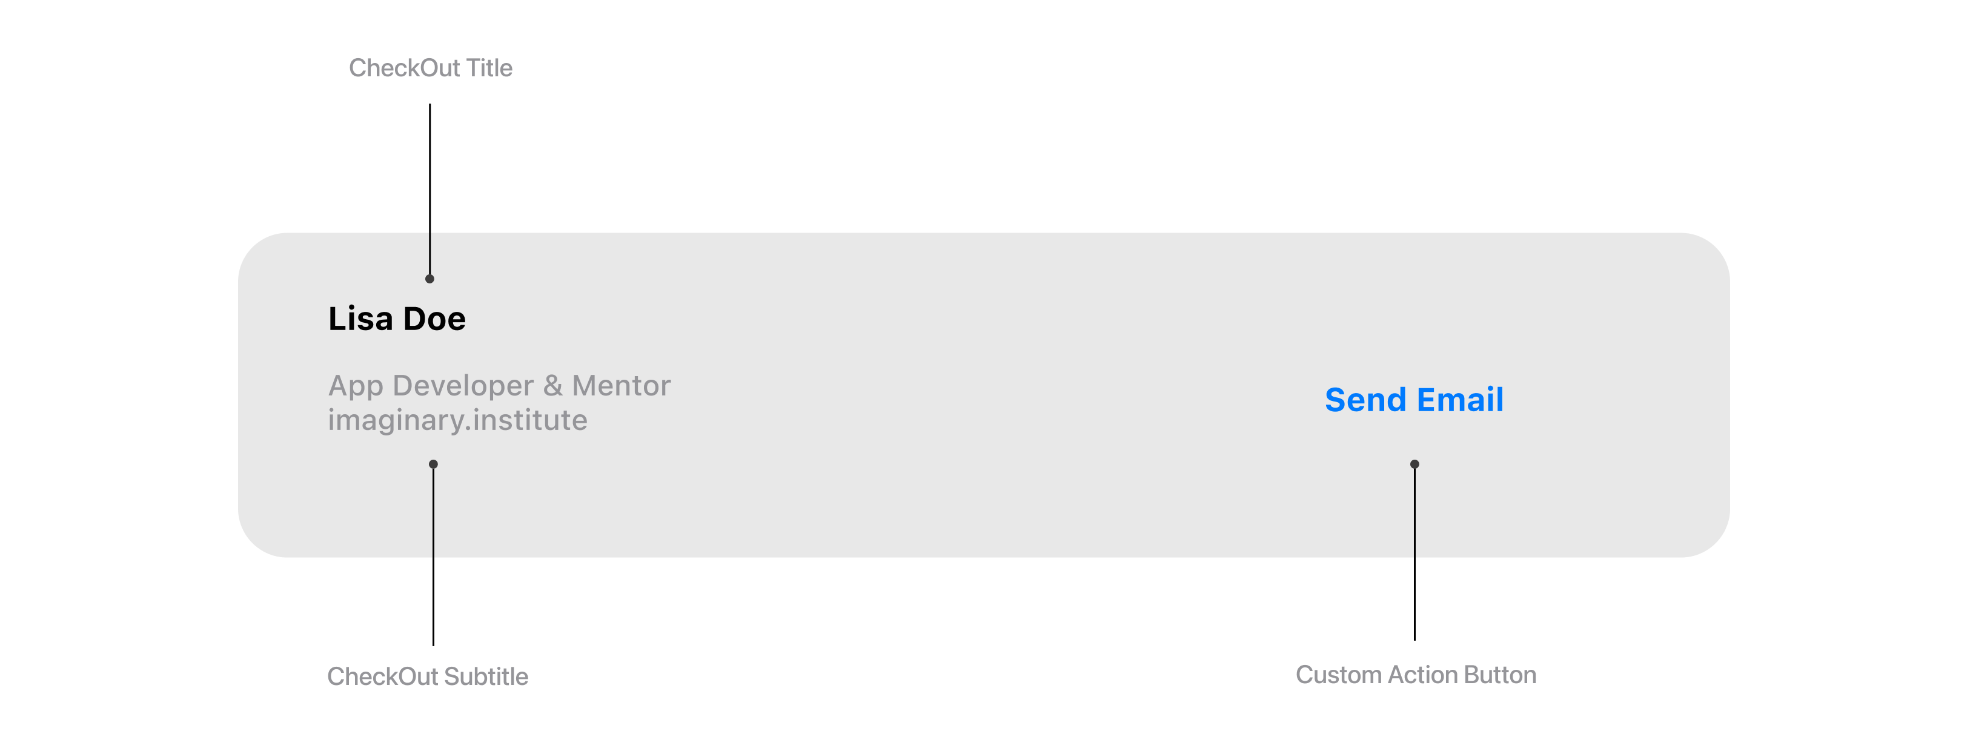The image size is (1970, 754).
Task: Click the App Developer & Mentor subtitle line
Action: (499, 386)
